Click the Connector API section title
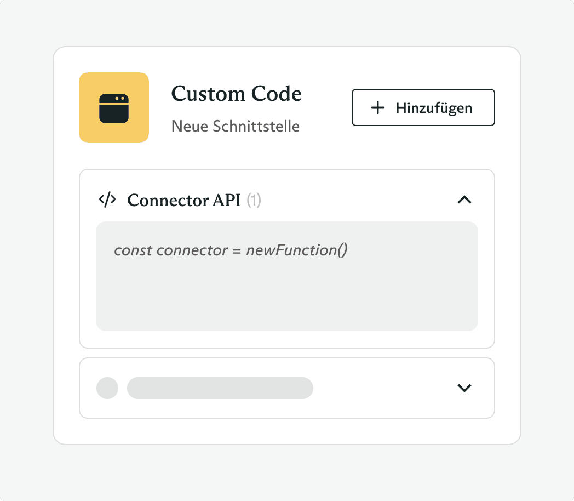 [x=183, y=201]
